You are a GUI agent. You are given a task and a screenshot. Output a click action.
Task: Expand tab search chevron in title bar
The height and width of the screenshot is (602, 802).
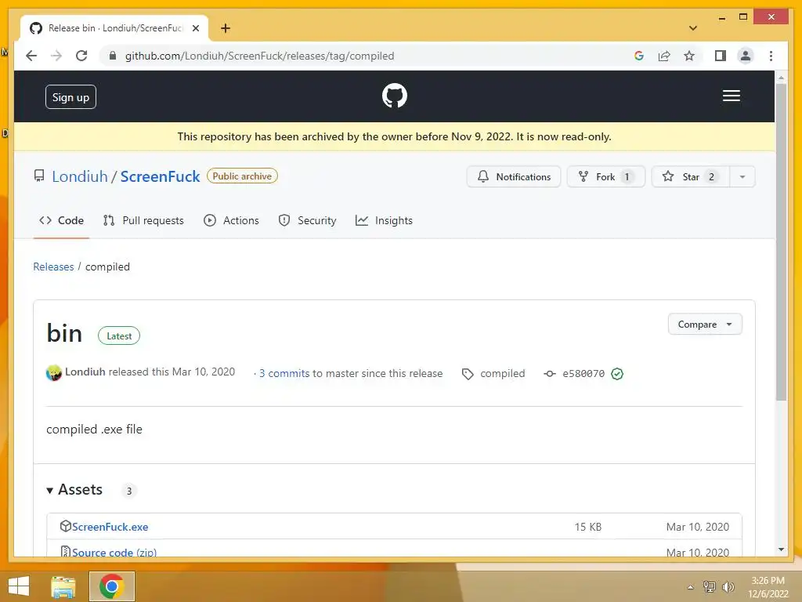(x=692, y=28)
